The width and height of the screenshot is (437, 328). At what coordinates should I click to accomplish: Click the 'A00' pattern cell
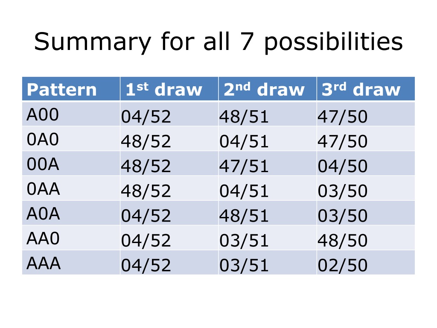pyautogui.click(x=71, y=114)
